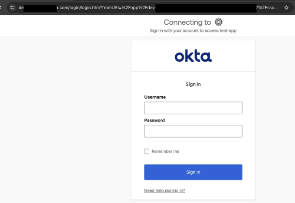The height and width of the screenshot is (203, 295).
Task: Click the Connecting to heading text
Action: pos(187,22)
